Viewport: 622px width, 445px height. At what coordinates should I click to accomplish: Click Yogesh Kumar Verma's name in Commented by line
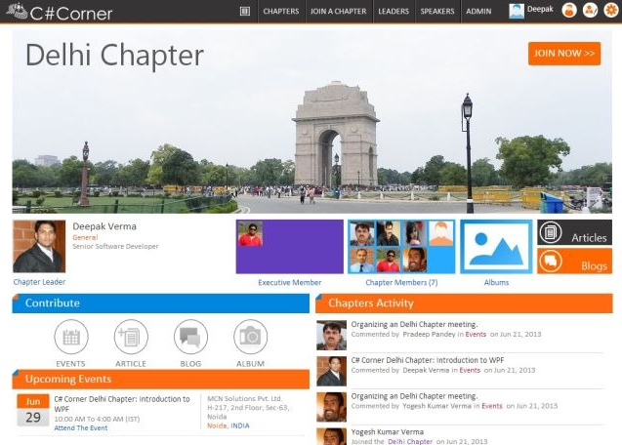(436, 406)
